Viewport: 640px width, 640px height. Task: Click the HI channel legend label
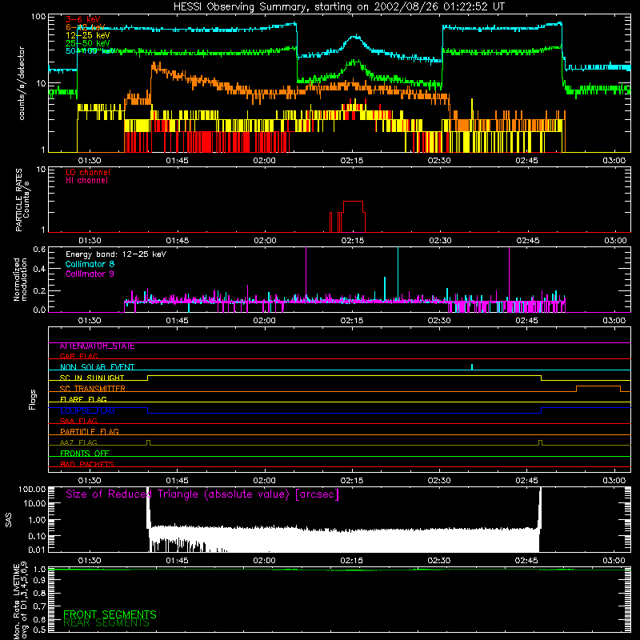coord(86,180)
